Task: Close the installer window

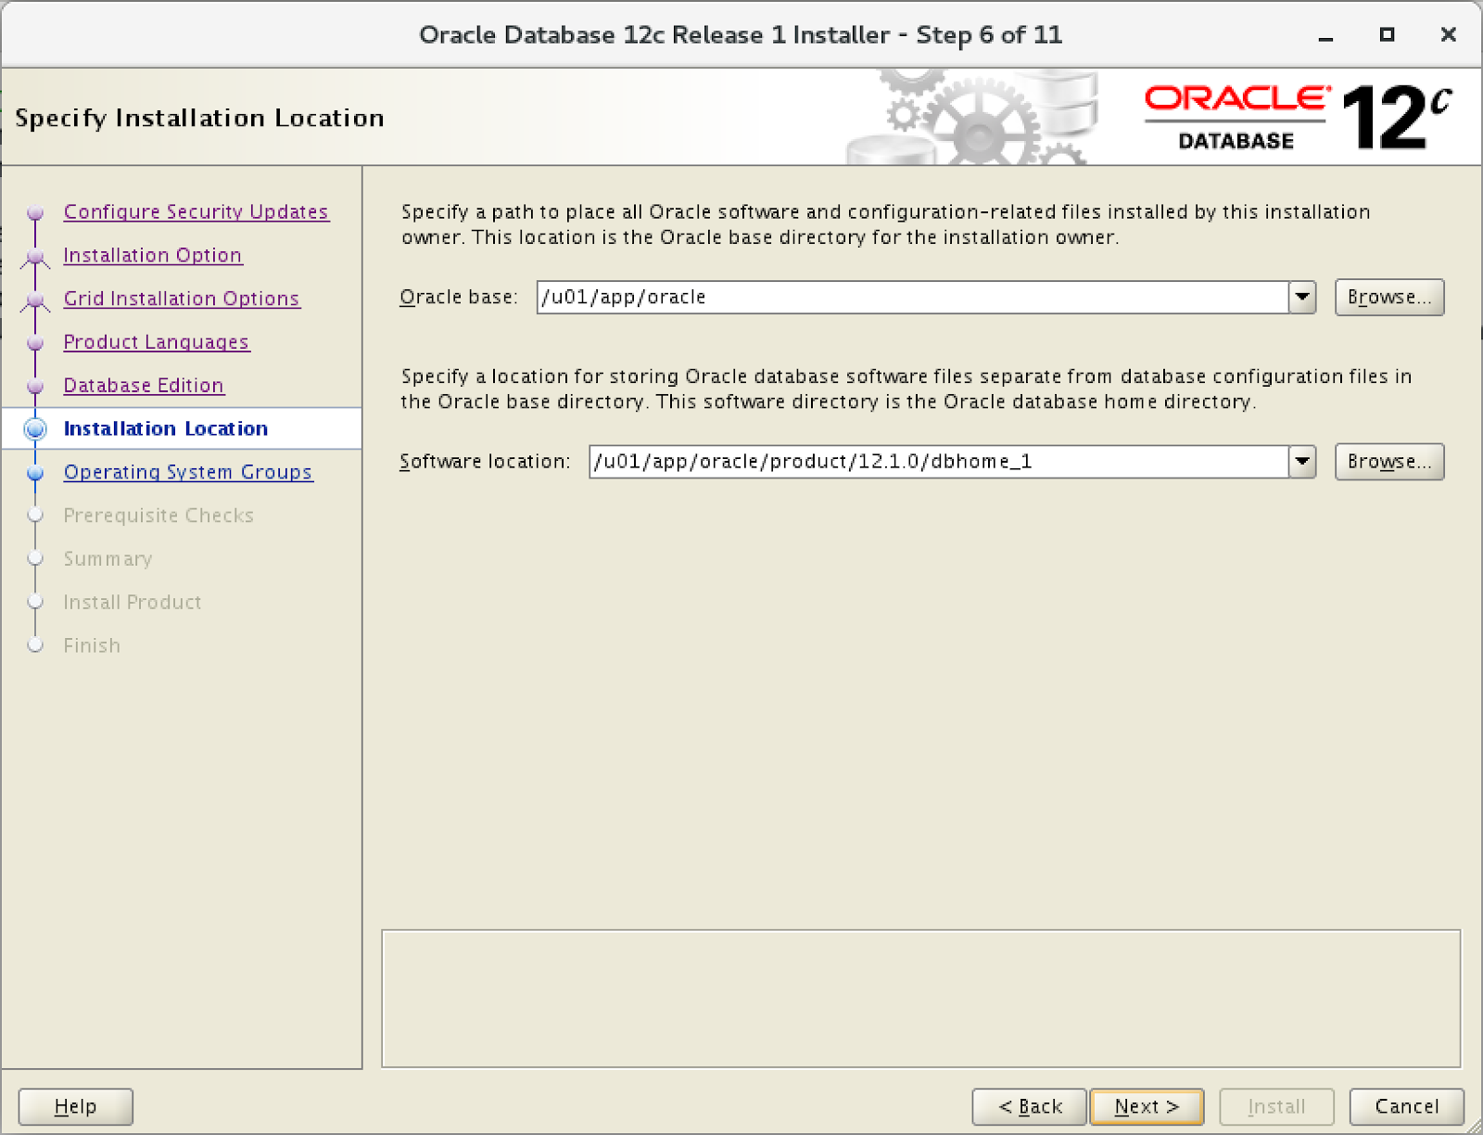Action: point(1448,35)
